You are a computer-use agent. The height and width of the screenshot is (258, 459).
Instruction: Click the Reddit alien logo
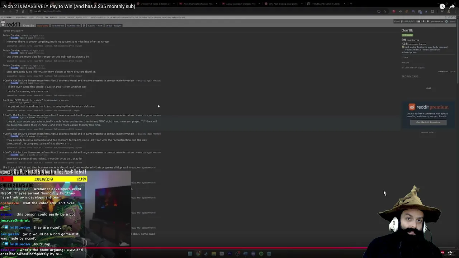pos(3,24)
